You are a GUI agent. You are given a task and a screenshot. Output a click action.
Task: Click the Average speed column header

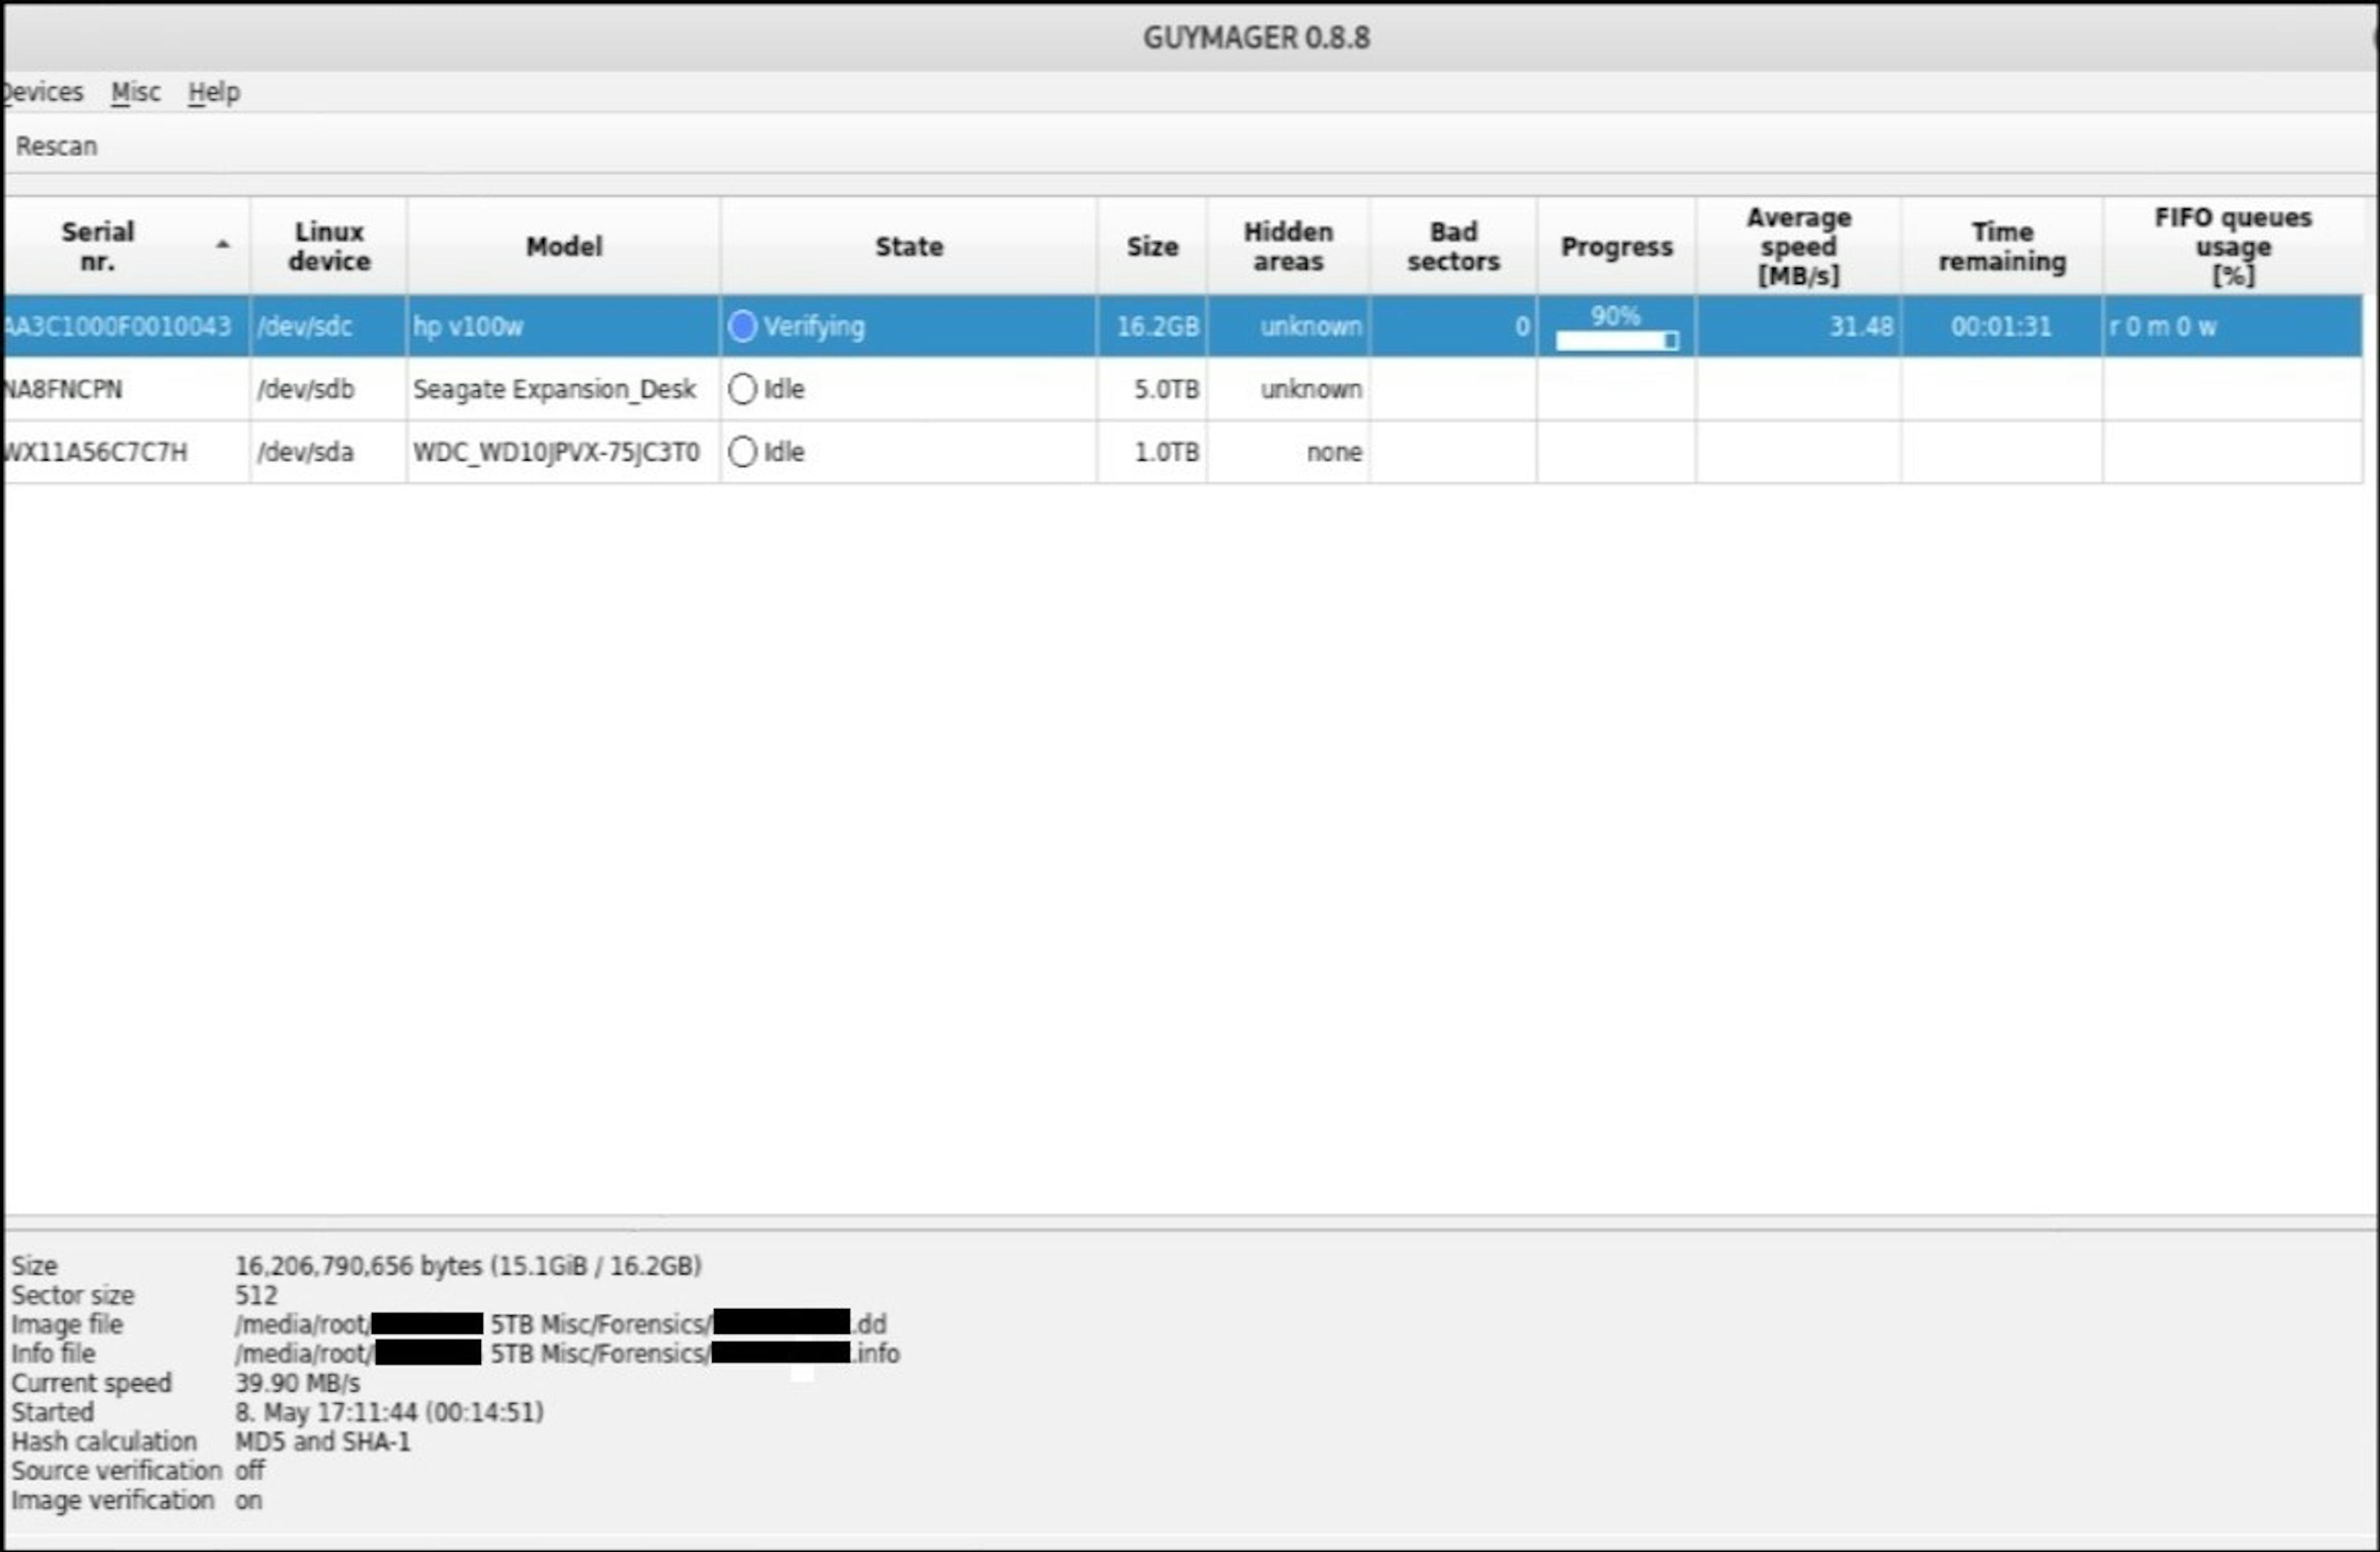point(1798,246)
